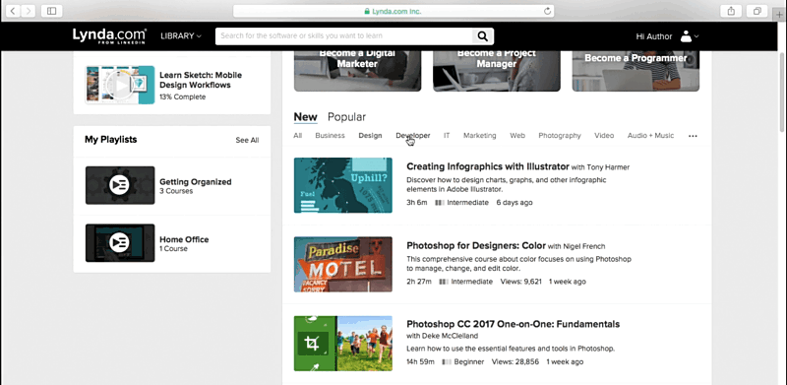The height and width of the screenshot is (385, 787).
Task: Click See All in My Playlists
Action: pos(247,140)
